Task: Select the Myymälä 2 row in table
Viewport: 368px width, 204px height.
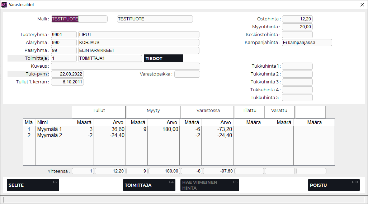Action: click(x=49, y=135)
